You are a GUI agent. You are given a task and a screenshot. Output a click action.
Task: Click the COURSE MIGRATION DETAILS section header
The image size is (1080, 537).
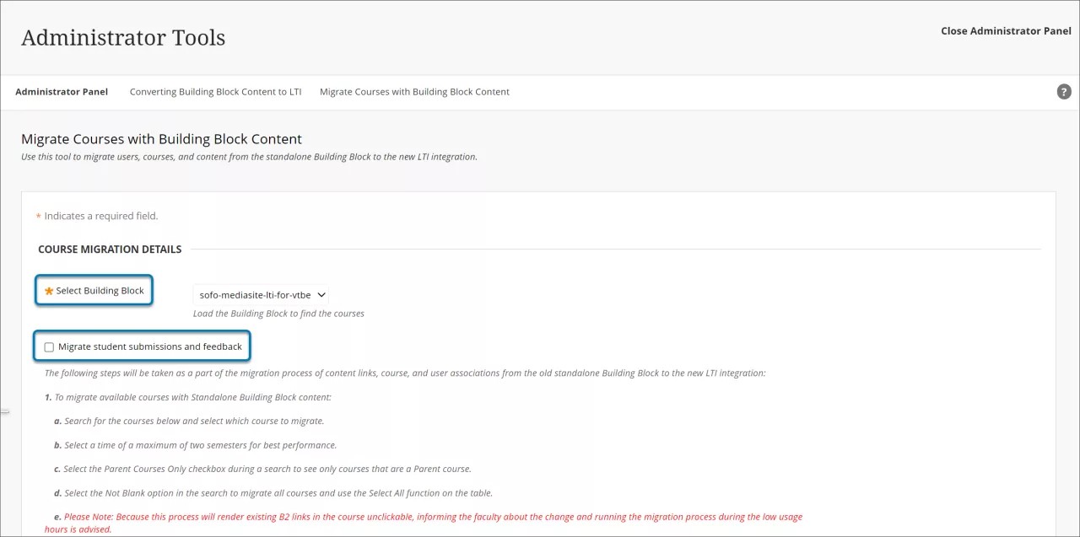tap(110, 249)
